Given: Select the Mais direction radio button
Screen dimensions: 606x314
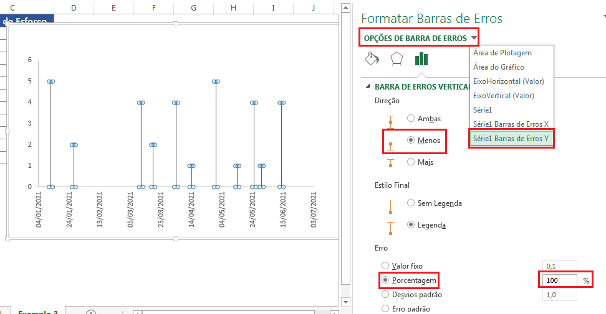Looking at the screenshot, I should (411, 162).
